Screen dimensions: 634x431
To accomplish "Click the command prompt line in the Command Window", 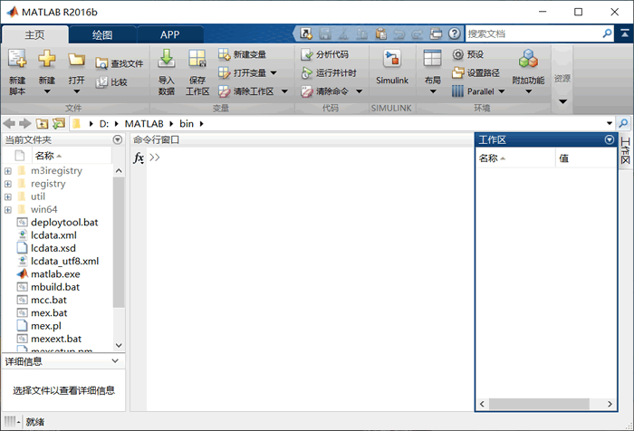I will (x=310, y=158).
